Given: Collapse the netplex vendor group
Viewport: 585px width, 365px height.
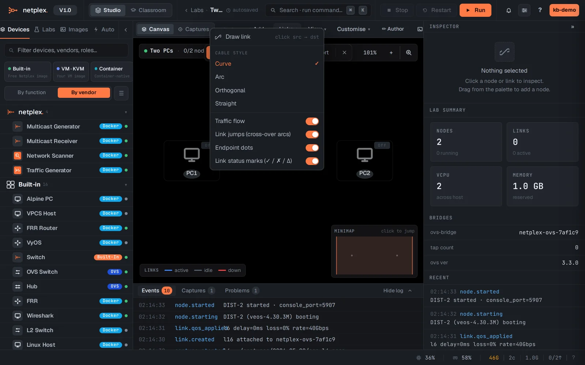Looking at the screenshot, I should [126, 112].
